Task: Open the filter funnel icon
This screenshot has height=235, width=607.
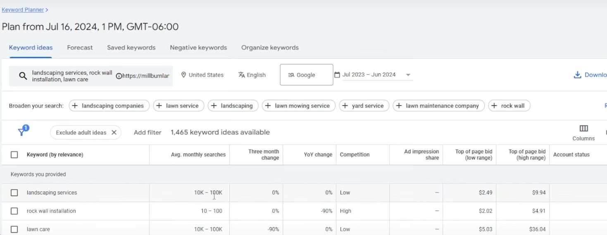Action: 22,132
